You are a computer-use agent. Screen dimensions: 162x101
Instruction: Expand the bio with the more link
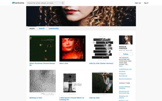tap(121, 66)
